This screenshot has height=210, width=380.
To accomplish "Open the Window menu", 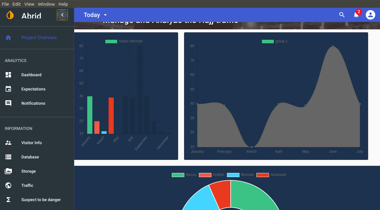I will [46, 4].
